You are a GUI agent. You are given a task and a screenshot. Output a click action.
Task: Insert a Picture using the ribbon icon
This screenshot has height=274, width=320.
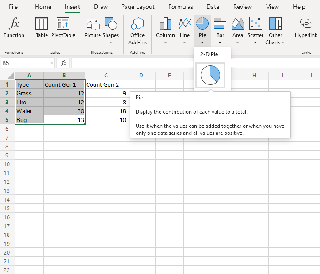(93, 24)
